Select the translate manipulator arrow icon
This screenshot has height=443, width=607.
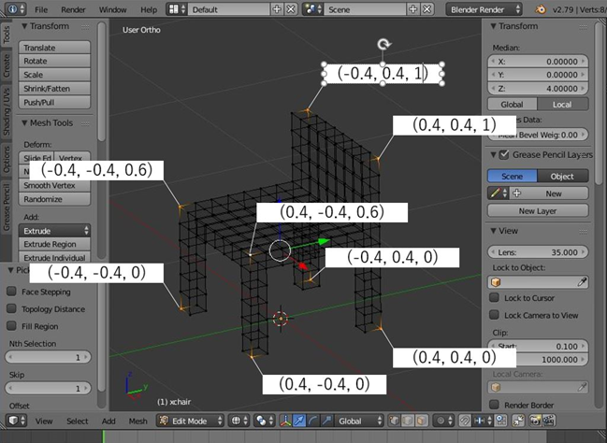299,421
